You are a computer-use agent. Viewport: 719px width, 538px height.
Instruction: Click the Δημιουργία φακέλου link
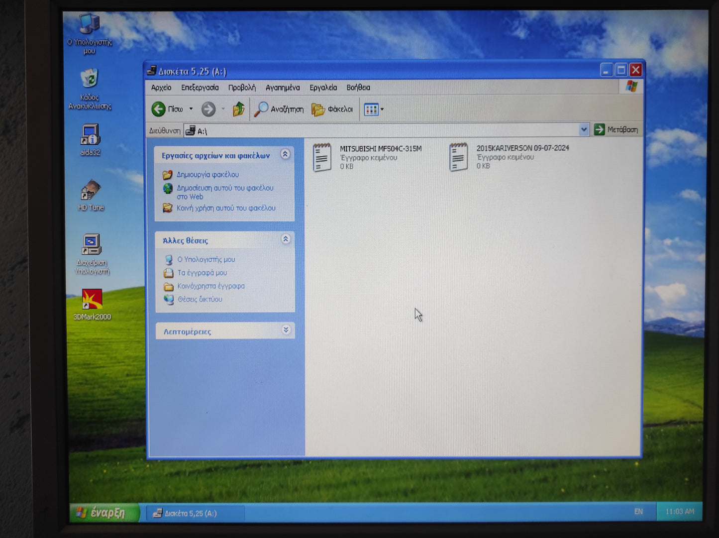[207, 175]
